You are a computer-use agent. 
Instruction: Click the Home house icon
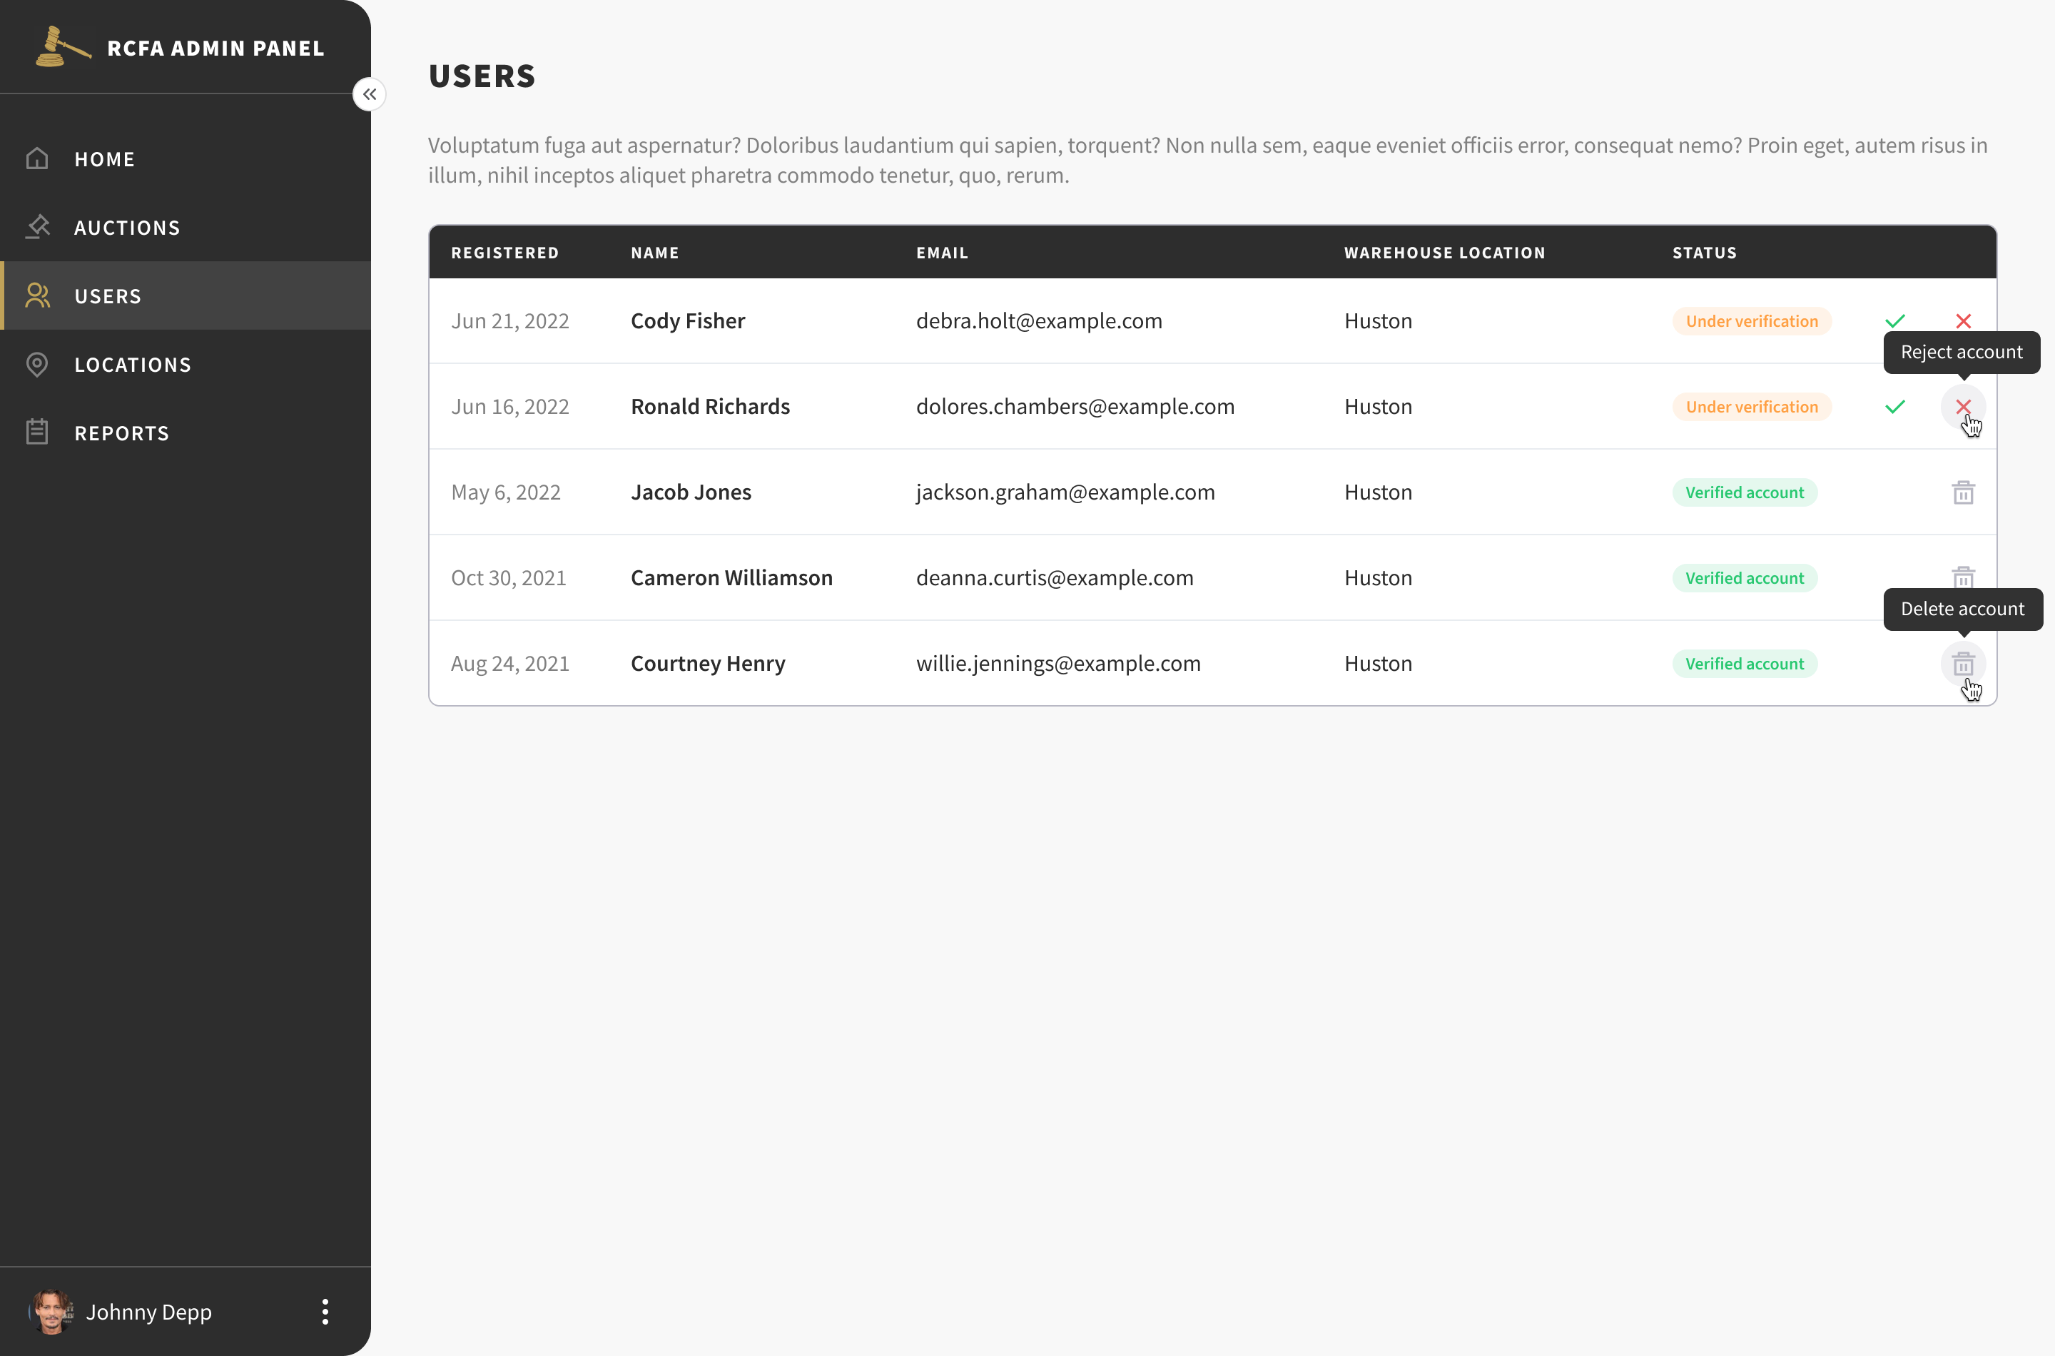(x=37, y=158)
